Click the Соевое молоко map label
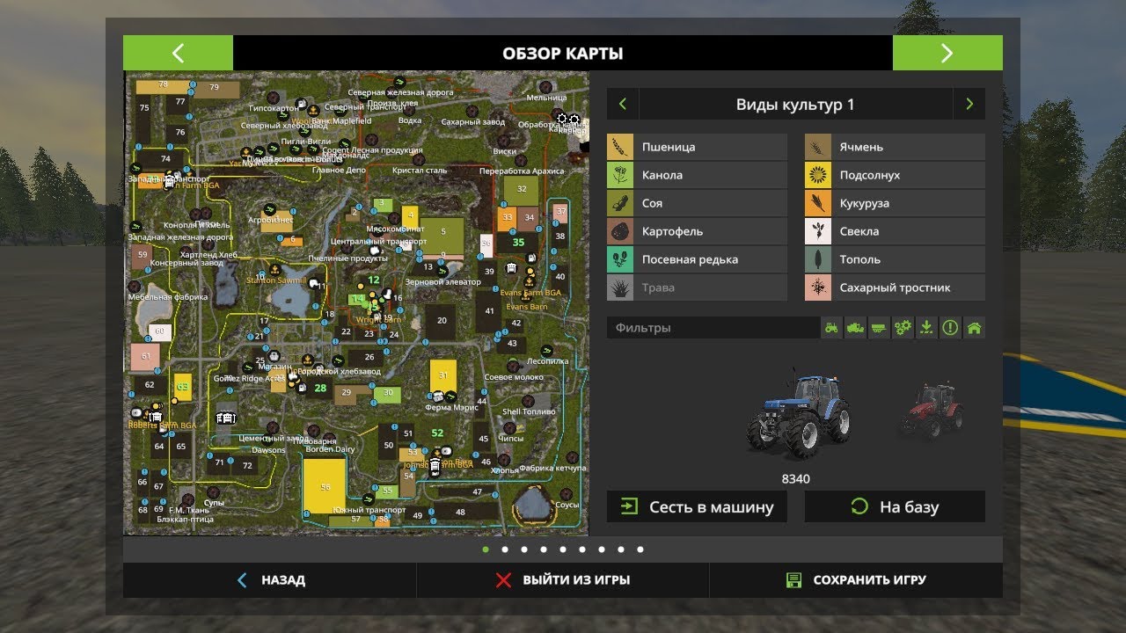The height and width of the screenshot is (633, 1126). click(514, 377)
